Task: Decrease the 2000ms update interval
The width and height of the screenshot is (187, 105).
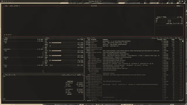Action: point(175,6)
